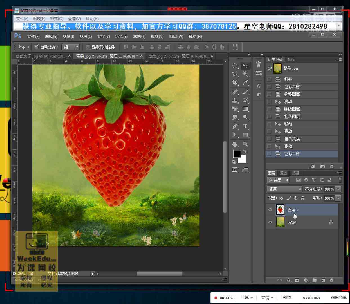Open the Auto-Select 组 dropdown
This screenshot has width=350, height=304.
(70, 47)
